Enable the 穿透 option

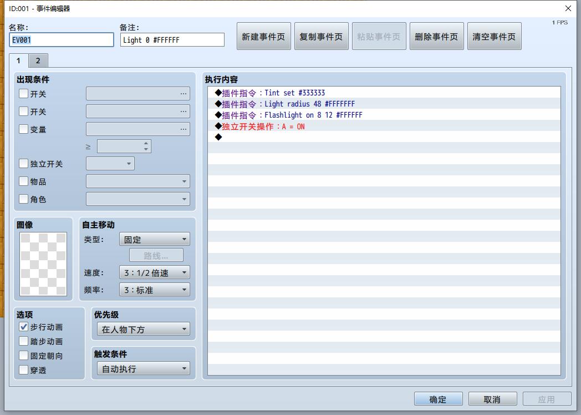(23, 370)
